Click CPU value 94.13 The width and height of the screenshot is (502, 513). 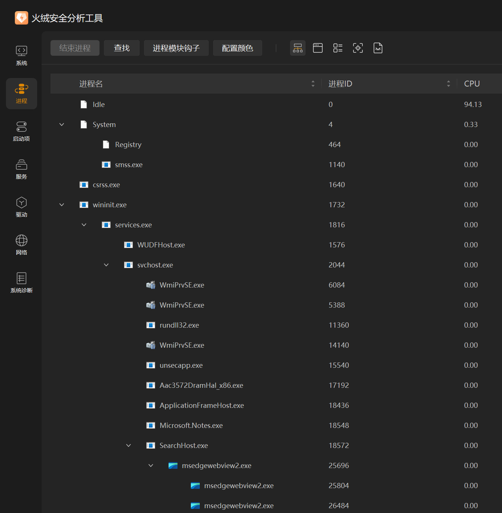(473, 104)
